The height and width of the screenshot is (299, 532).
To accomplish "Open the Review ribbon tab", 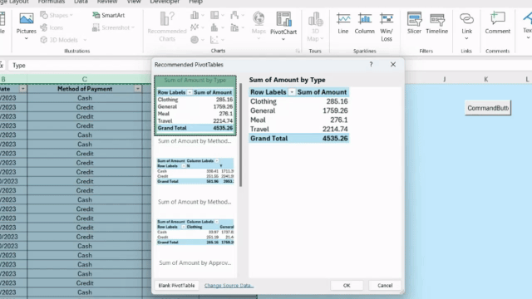I will [x=107, y=2].
